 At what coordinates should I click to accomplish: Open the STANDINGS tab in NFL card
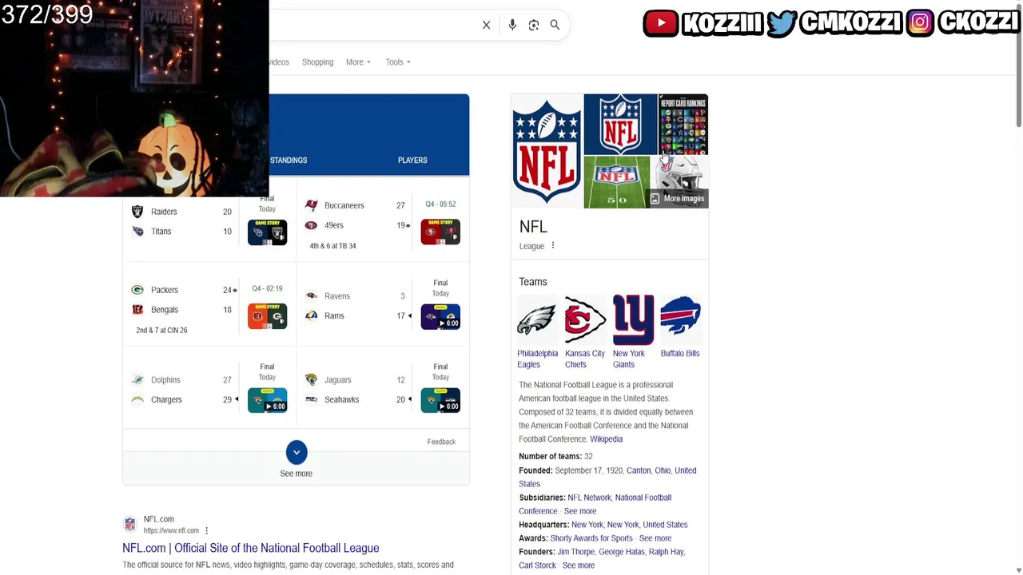tap(289, 161)
